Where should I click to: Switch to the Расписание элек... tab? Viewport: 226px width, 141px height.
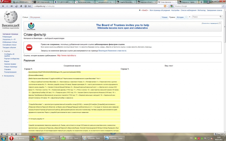click(x=85, y=2)
